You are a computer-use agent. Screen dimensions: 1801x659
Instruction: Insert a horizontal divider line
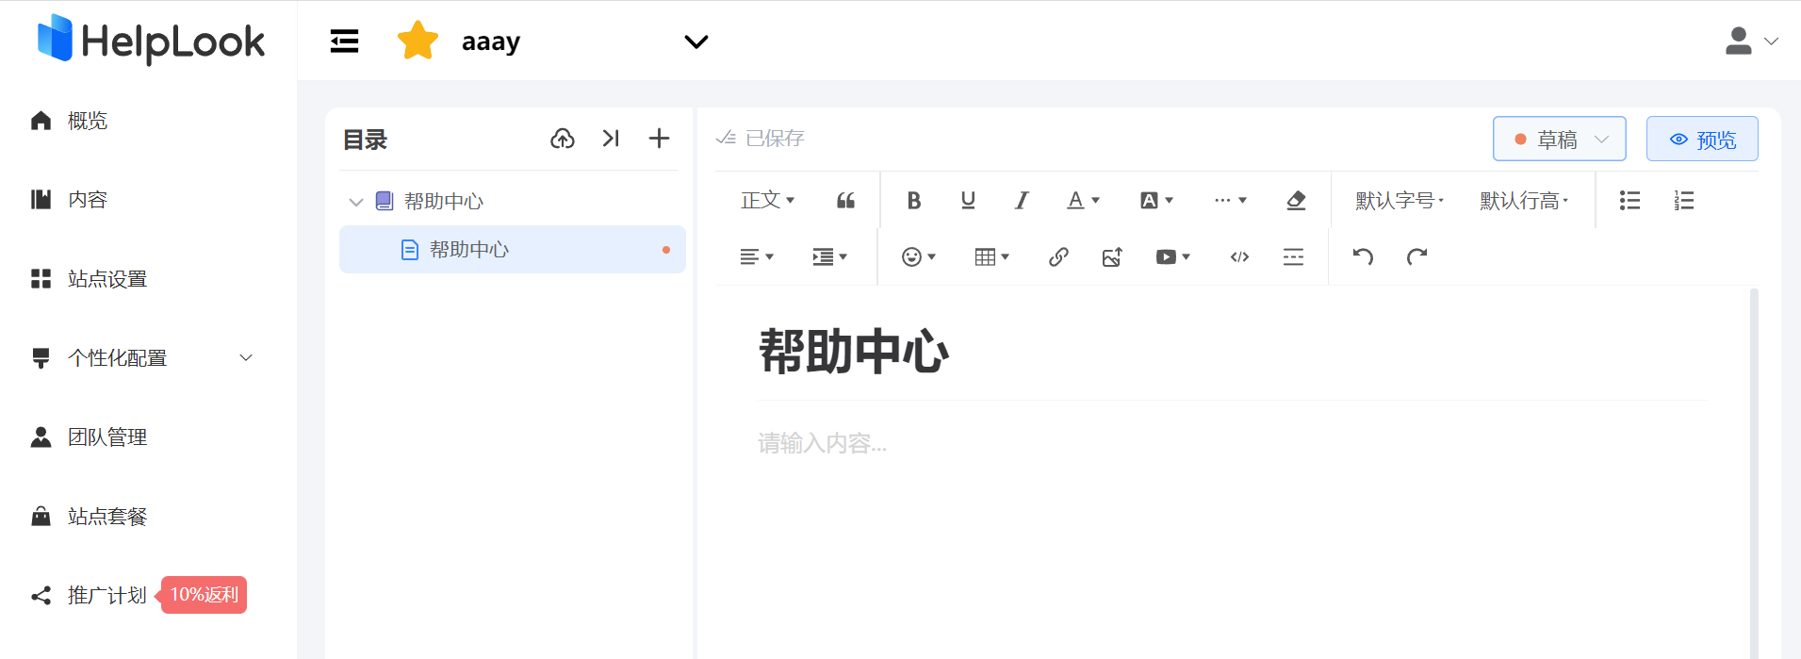[x=1293, y=257]
